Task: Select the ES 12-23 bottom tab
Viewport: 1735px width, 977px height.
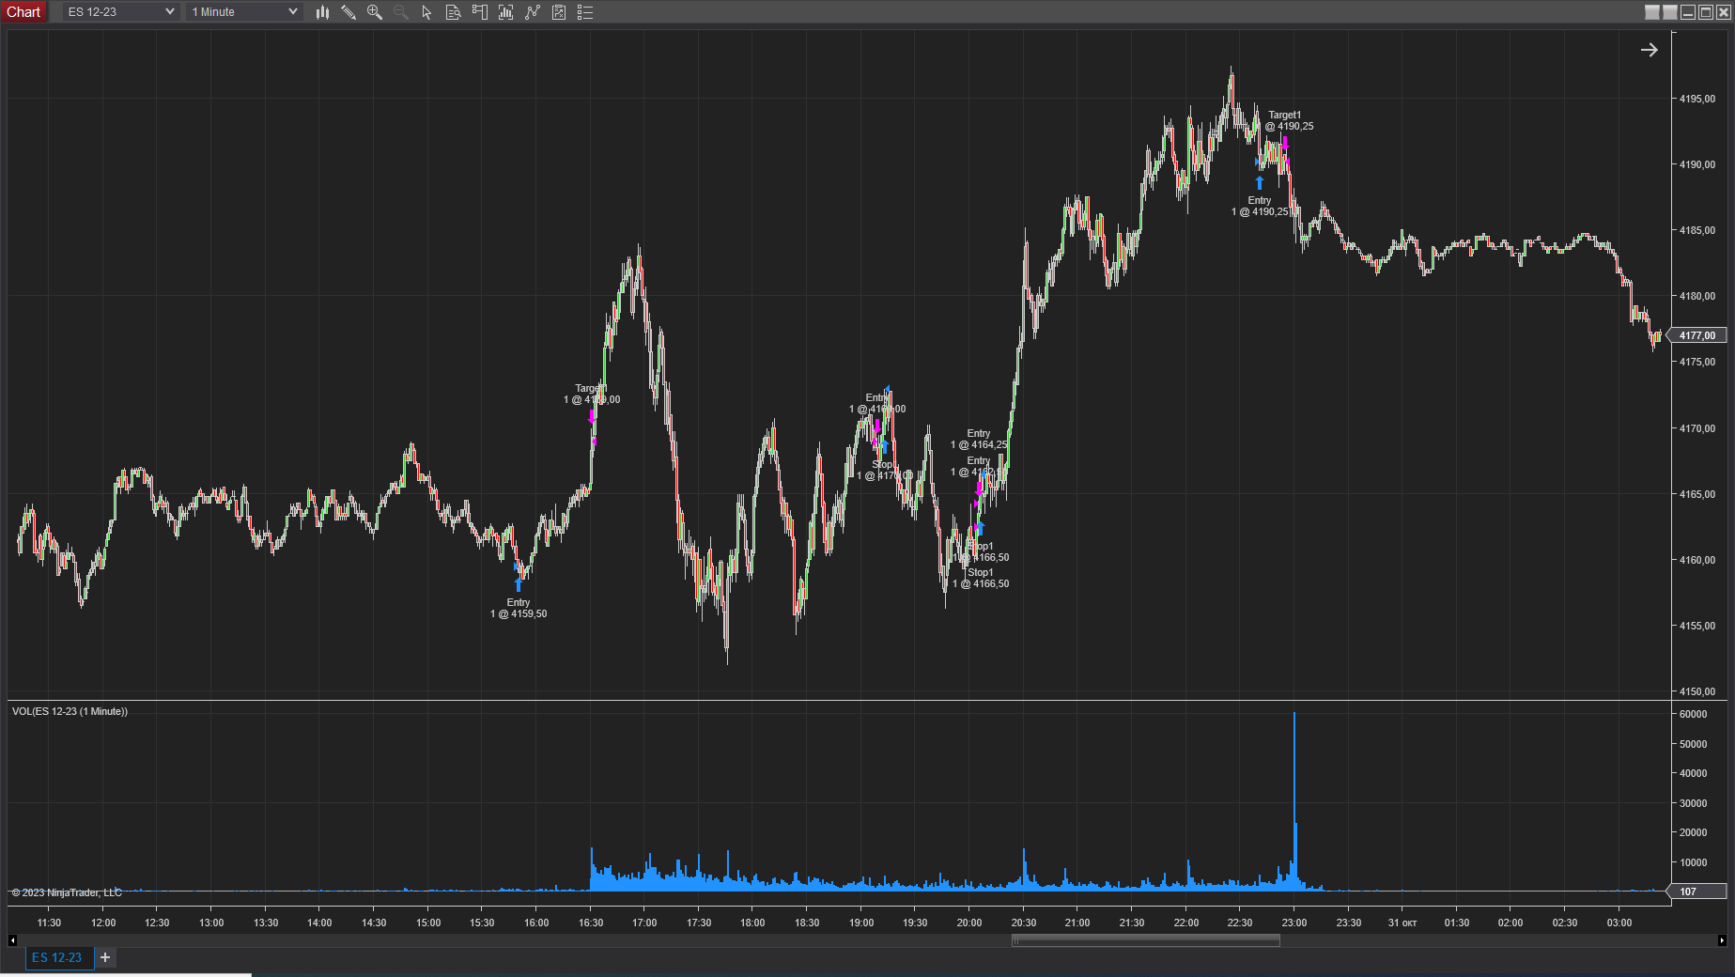Action: click(57, 957)
